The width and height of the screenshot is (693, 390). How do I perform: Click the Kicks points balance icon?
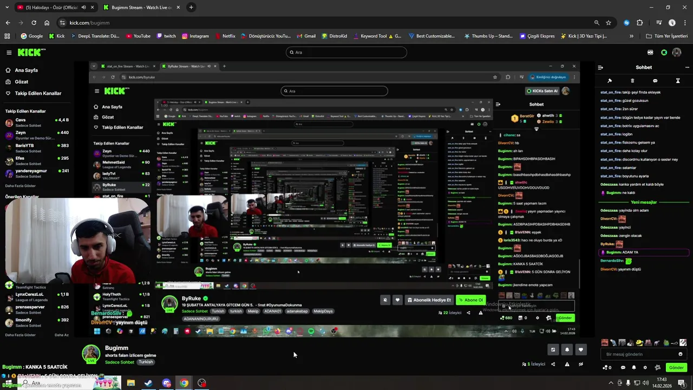tap(607, 367)
